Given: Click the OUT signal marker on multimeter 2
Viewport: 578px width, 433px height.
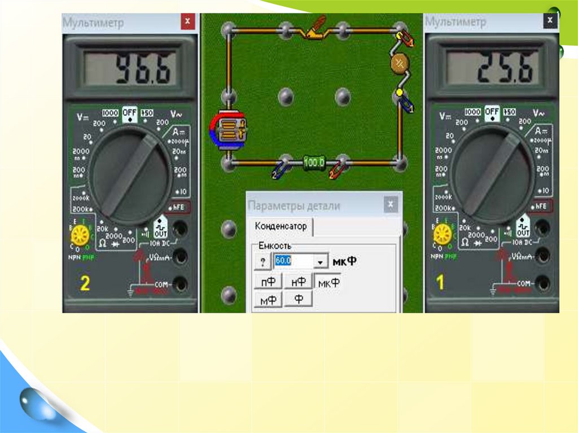Looking at the screenshot, I should tap(160, 228).
